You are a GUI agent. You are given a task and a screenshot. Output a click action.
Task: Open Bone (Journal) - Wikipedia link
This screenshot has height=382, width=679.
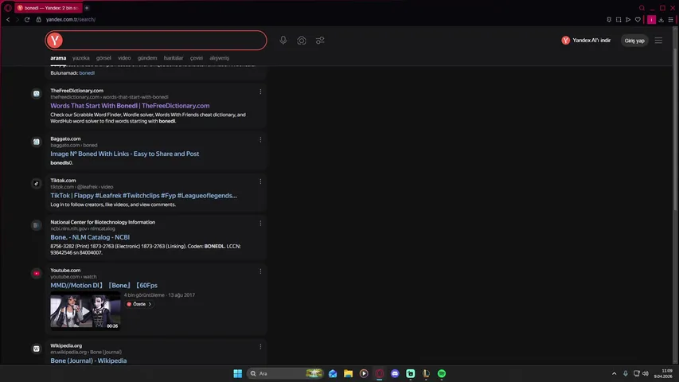[88, 361]
